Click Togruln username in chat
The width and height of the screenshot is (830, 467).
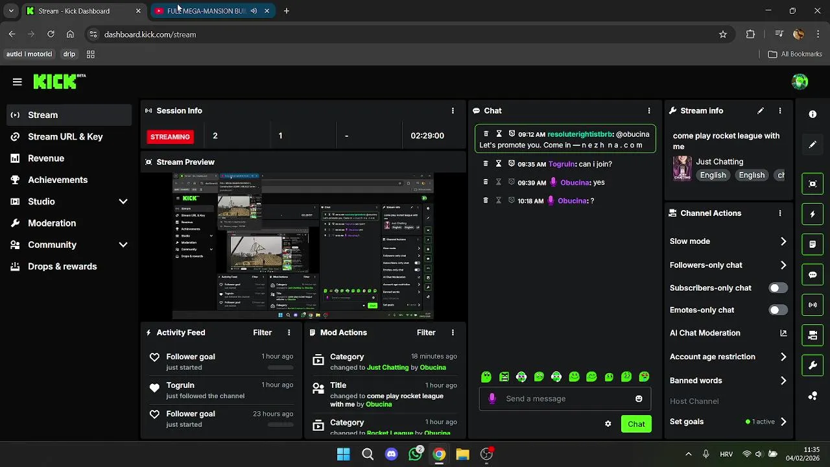pos(562,164)
